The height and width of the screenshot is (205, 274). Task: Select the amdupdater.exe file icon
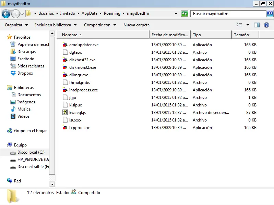(65, 44)
